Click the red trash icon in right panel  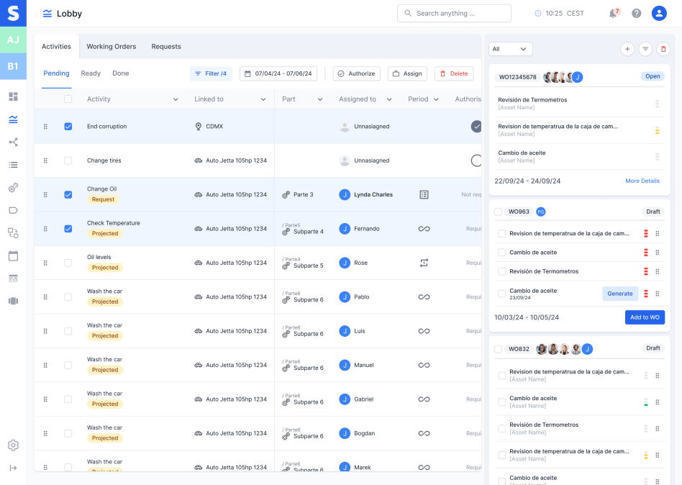pyautogui.click(x=663, y=49)
